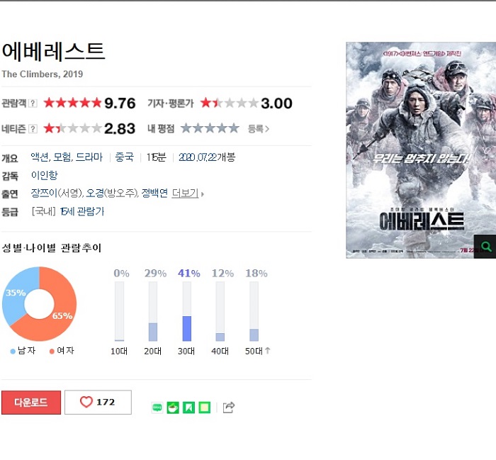The width and height of the screenshot is (496, 460).
Task: Click the green memo square icon
Action: click(204, 408)
